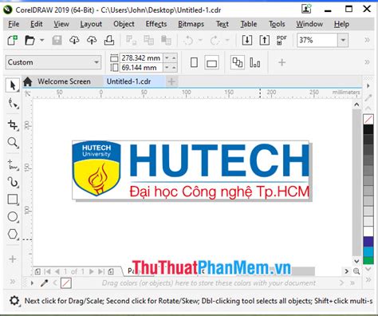Expand toolbox overflow chevron at bottom
The image size is (378, 316).
(x=12, y=282)
